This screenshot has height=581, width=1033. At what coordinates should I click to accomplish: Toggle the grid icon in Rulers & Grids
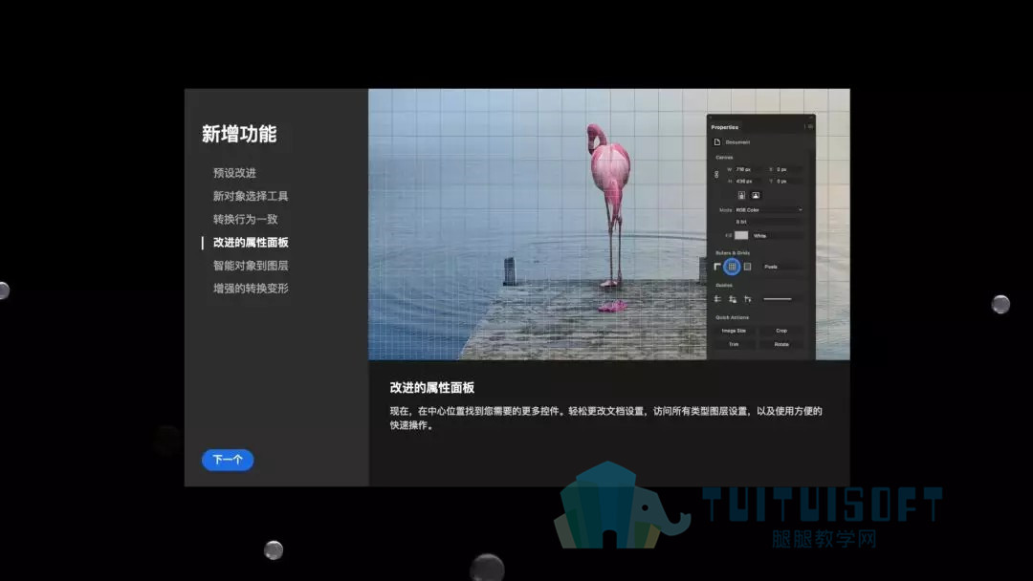tap(732, 267)
